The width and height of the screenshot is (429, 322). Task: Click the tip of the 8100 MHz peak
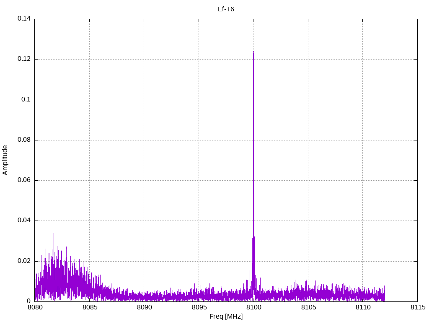[253, 52]
